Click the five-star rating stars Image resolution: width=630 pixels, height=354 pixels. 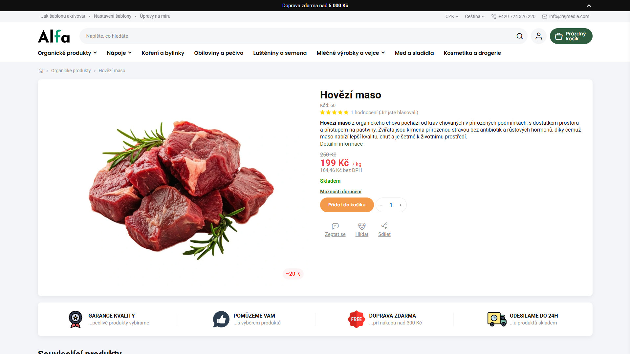click(334, 113)
